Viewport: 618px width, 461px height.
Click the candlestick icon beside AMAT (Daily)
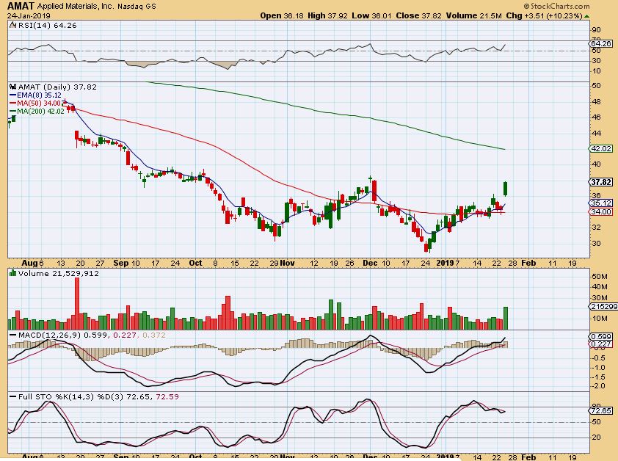(x=13, y=87)
